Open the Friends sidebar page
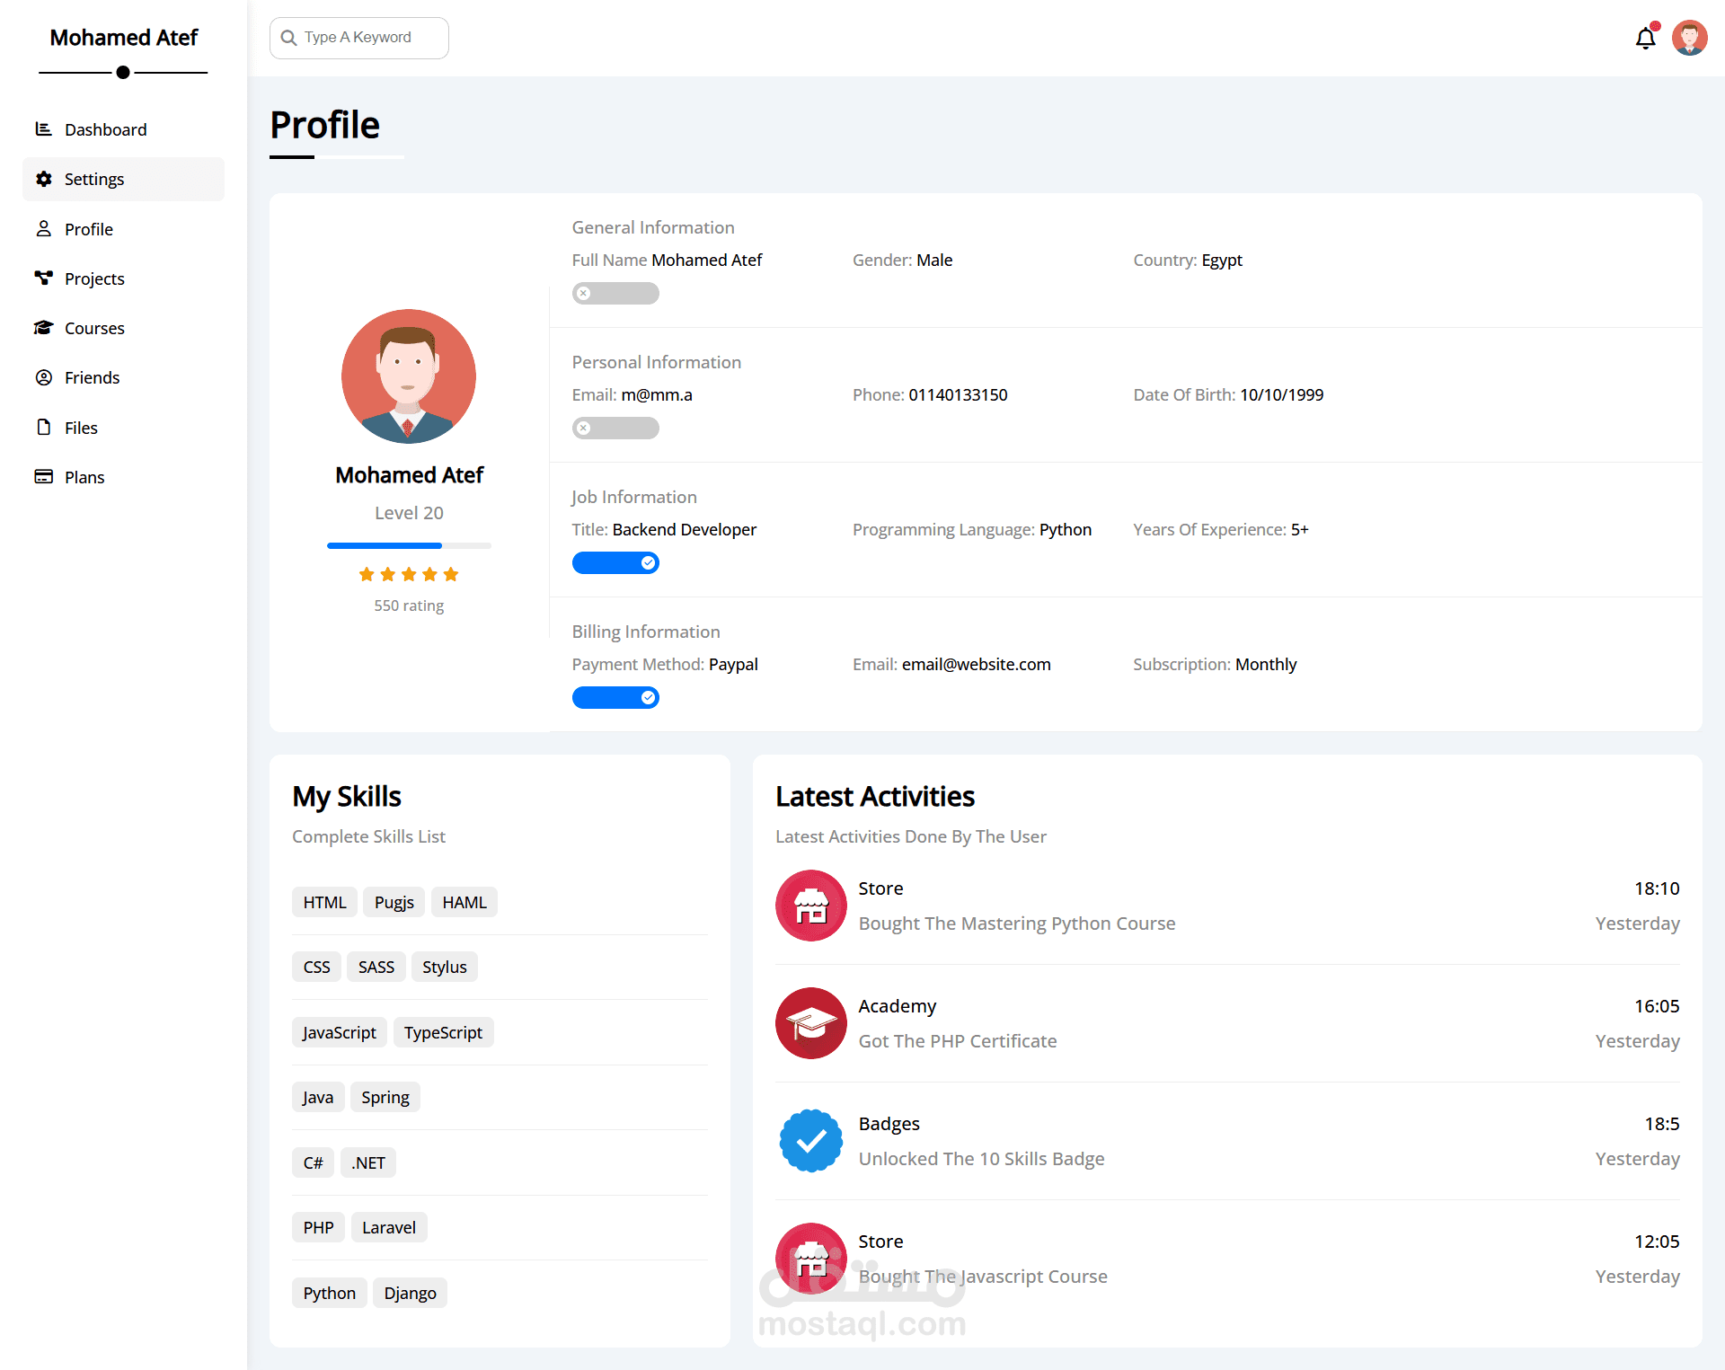Image resolution: width=1725 pixels, height=1370 pixels. [x=92, y=377]
